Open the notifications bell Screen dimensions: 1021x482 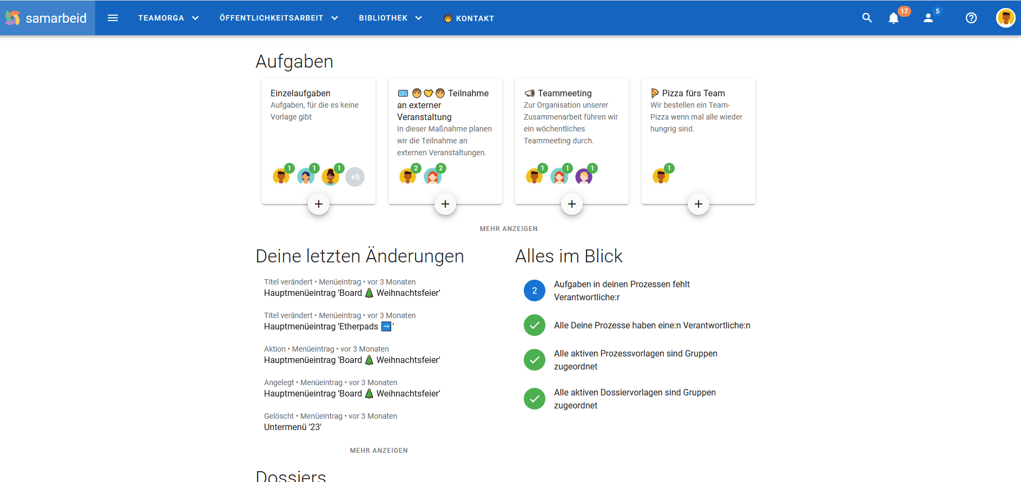point(894,18)
